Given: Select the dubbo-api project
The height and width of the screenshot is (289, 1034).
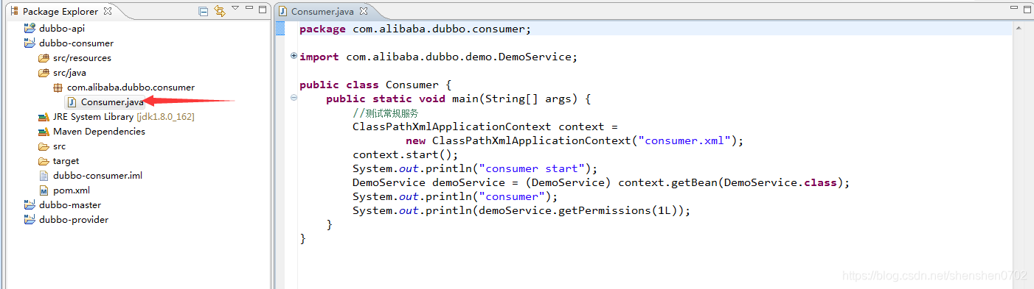Looking at the screenshot, I should click(62, 29).
